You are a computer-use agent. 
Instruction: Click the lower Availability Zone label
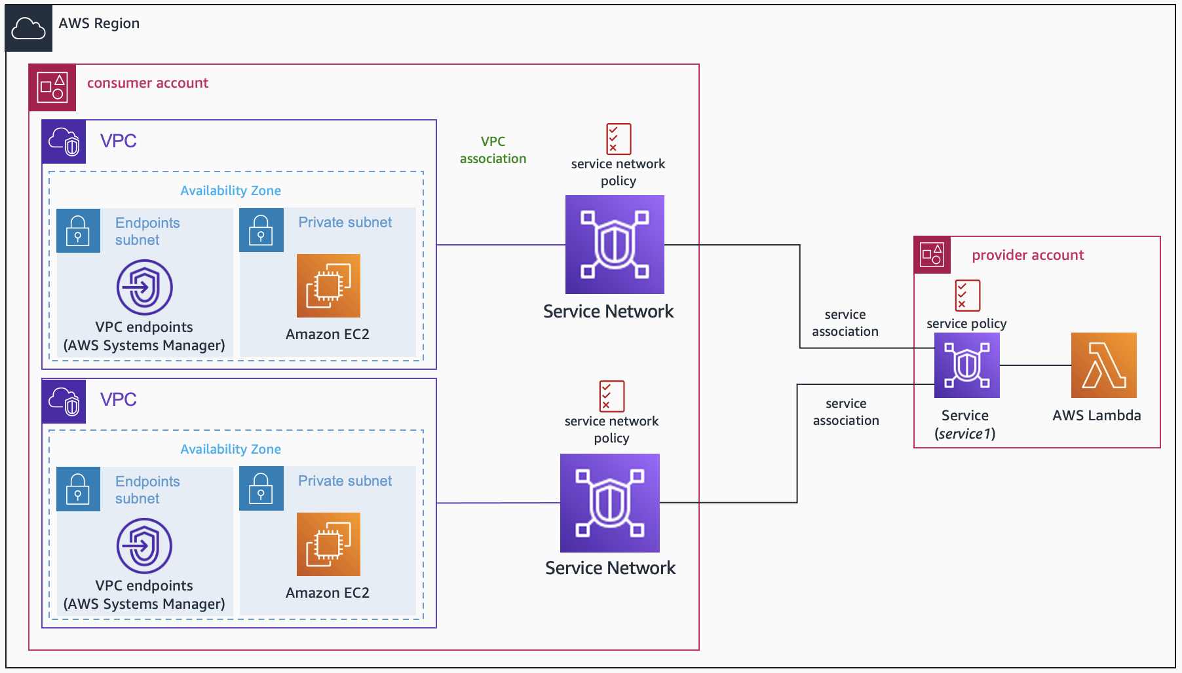point(231,449)
